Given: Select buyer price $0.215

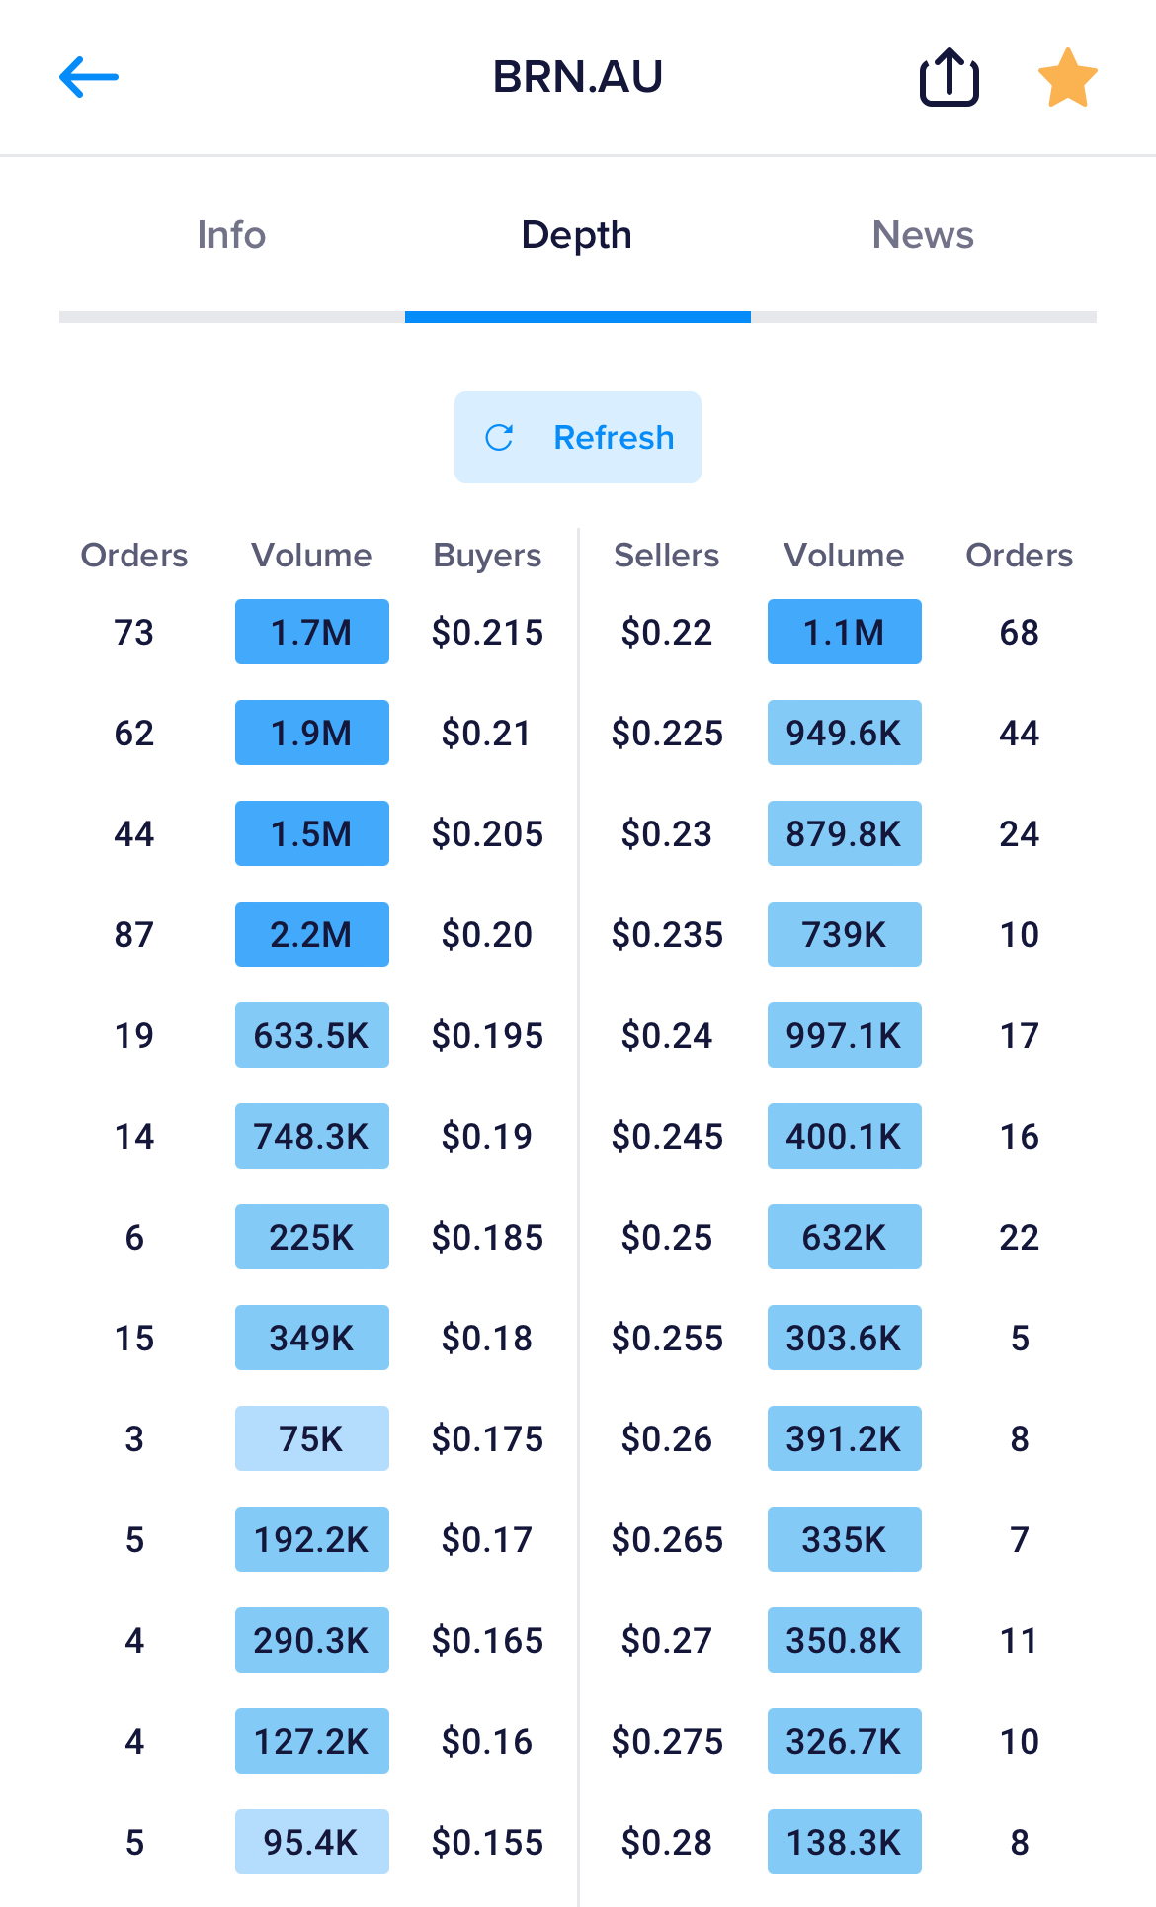Looking at the screenshot, I should coord(487,632).
